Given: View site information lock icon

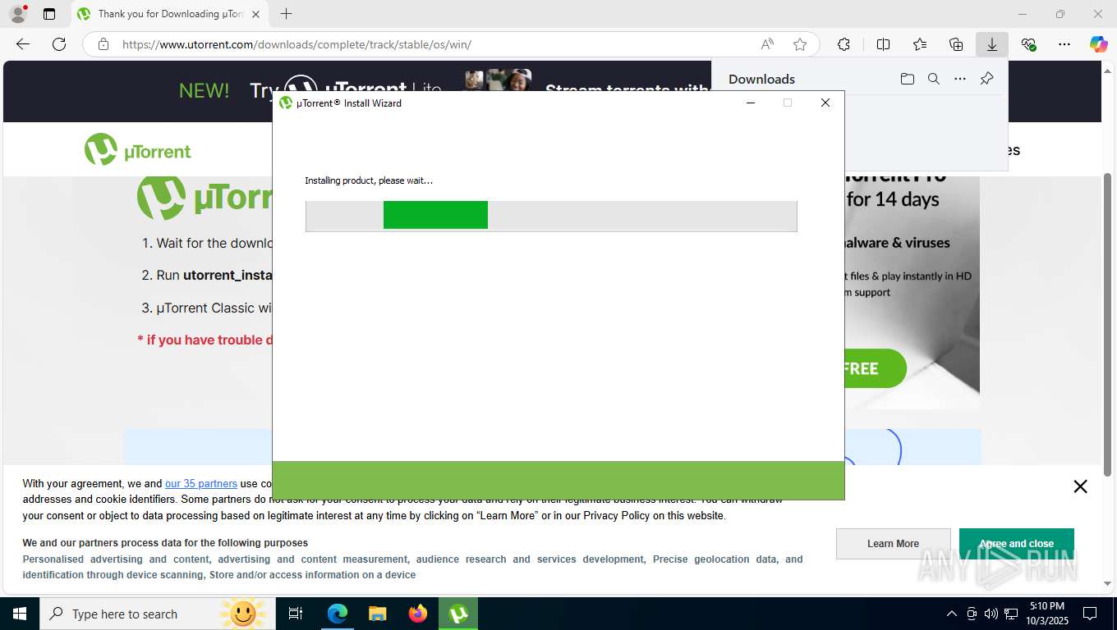Looking at the screenshot, I should (x=103, y=44).
